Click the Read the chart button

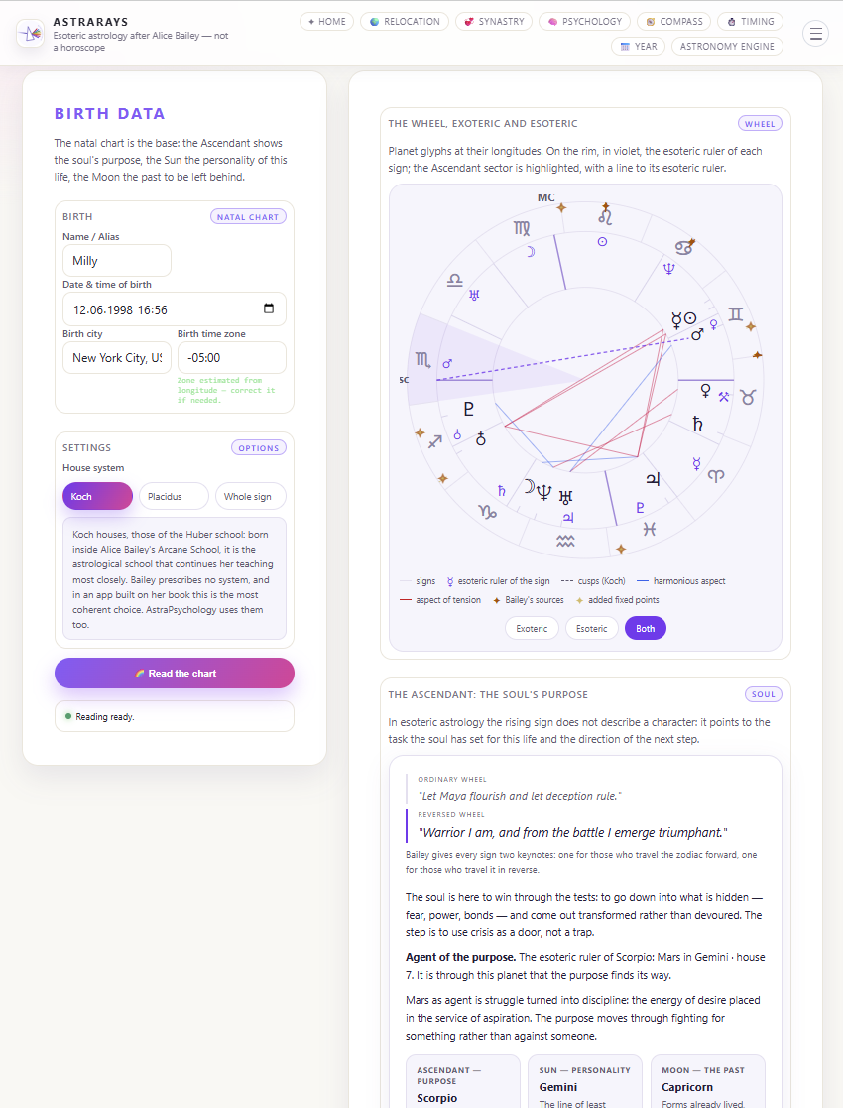click(x=175, y=673)
